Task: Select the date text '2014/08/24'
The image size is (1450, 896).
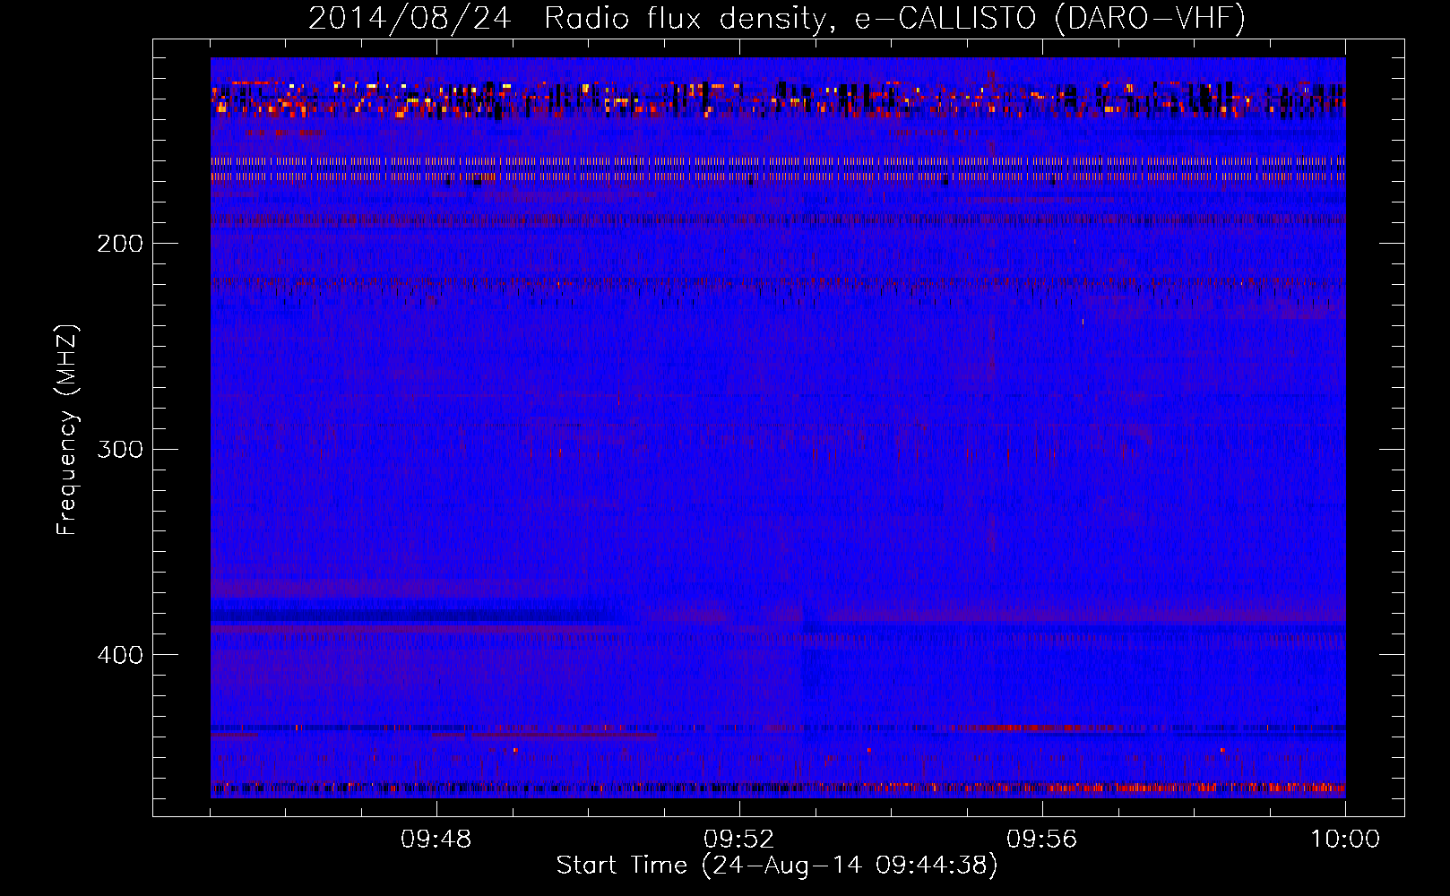Action: point(410,18)
